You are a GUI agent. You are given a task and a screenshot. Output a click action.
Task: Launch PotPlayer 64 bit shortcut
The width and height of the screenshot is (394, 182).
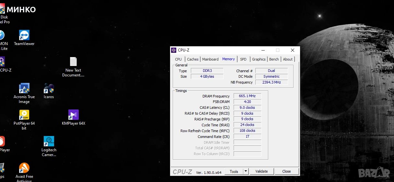[24, 120]
